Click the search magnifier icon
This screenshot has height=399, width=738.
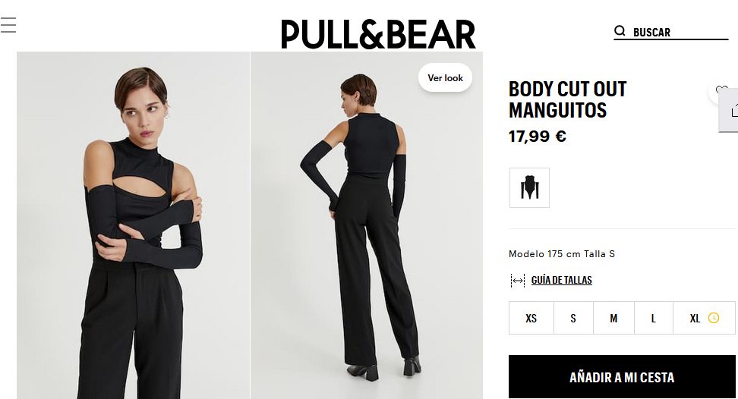(x=620, y=31)
